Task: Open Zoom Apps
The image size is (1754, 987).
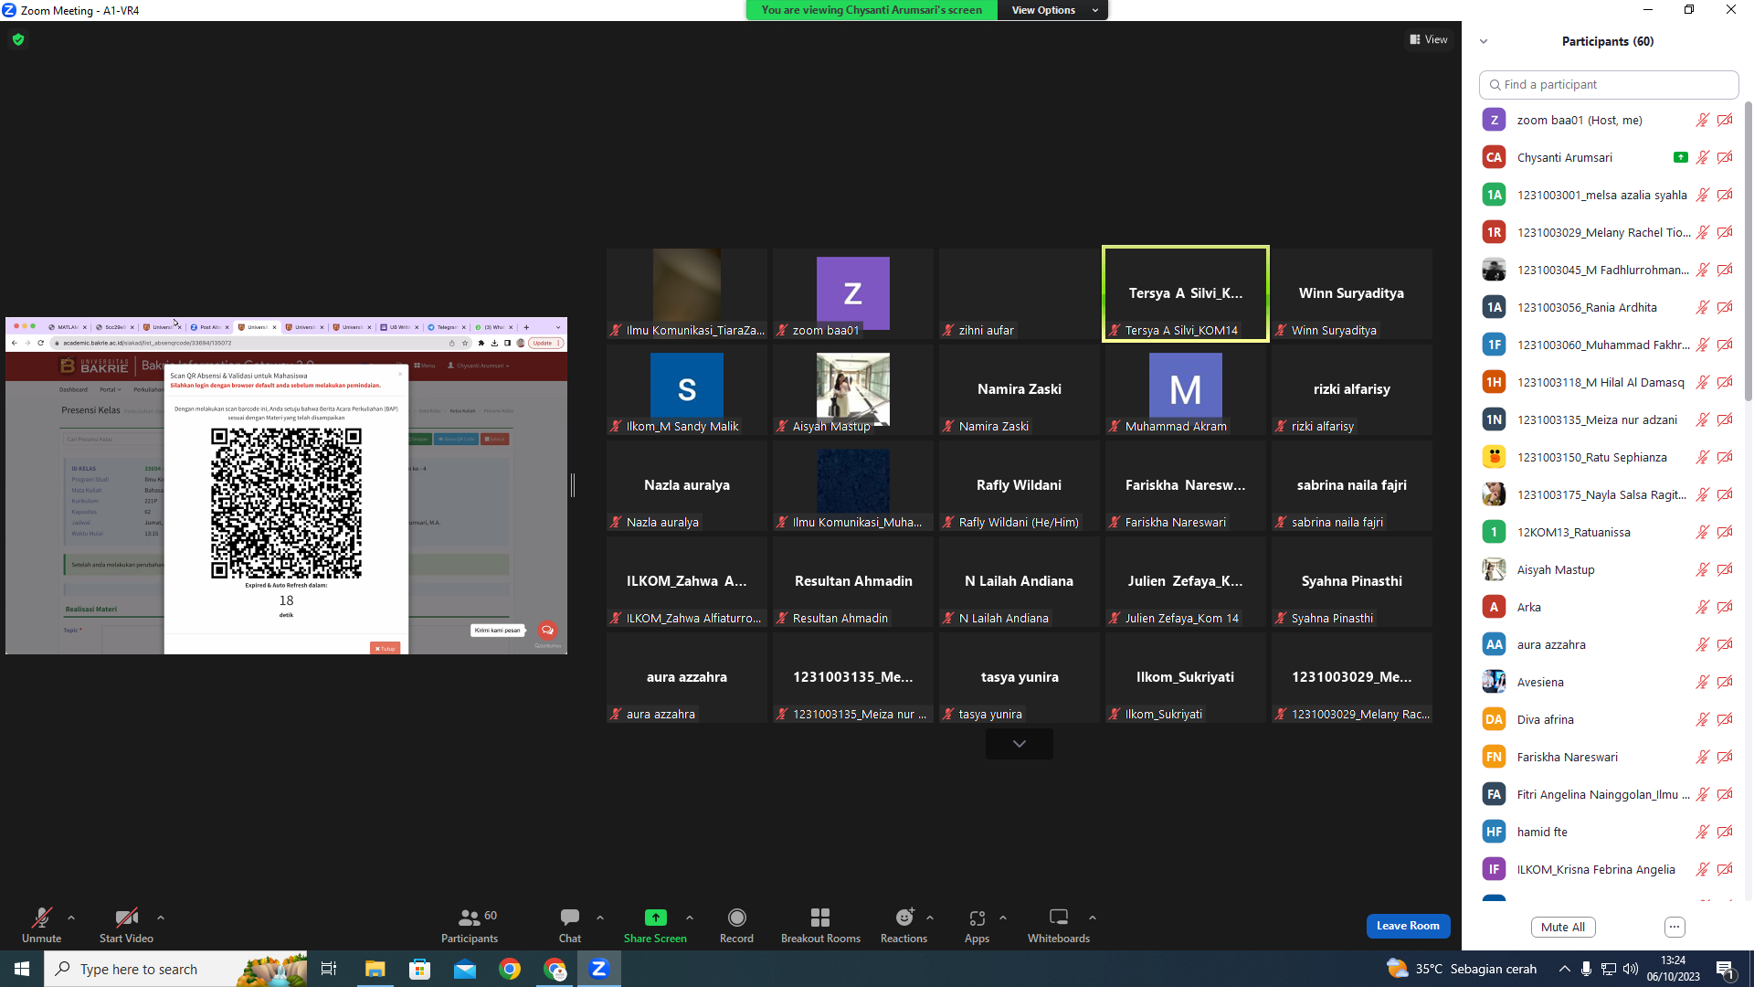Action: (x=977, y=925)
